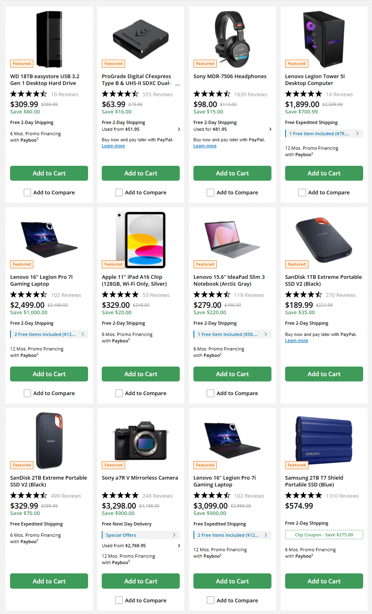Open PayPal Learn more link under ProGrade reader
This screenshot has height=614, width=372.
(113, 146)
